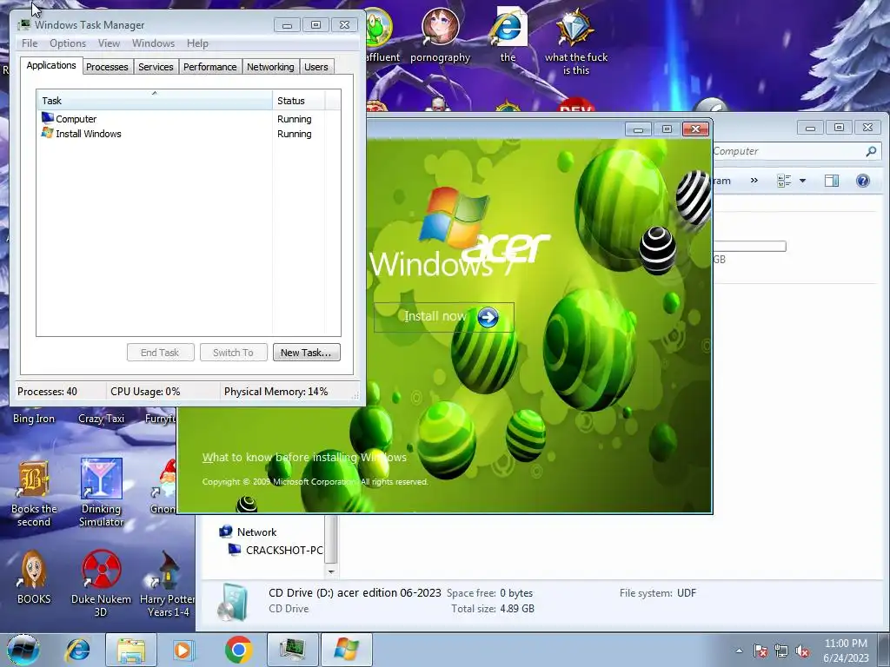
Task: Switch to Install Windows taskbar button
Action: 347,650
